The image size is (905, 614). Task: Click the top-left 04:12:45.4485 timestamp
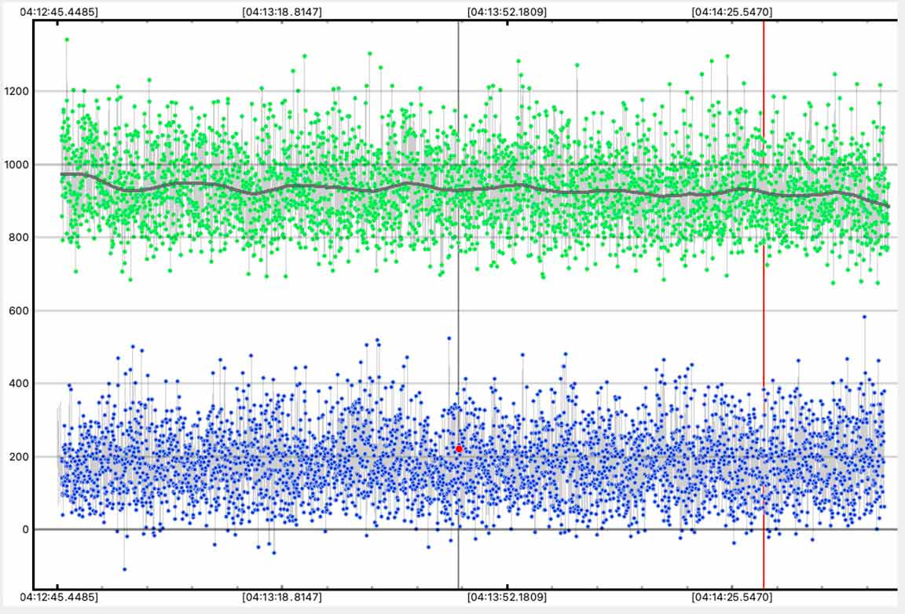click(x=58, y=13)
